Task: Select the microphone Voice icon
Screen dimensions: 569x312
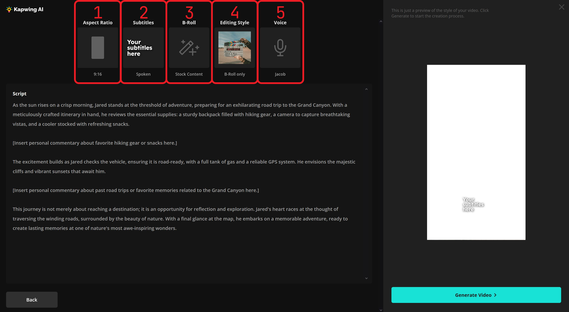Action: click(280, 48)
